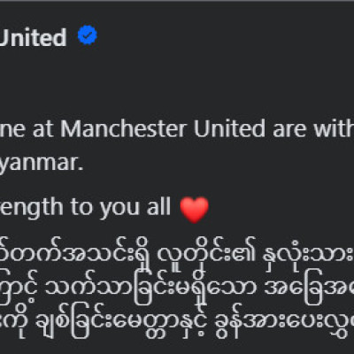Click the word 'at' before Manchester
354x354 pixels.
tap(42, 130)
